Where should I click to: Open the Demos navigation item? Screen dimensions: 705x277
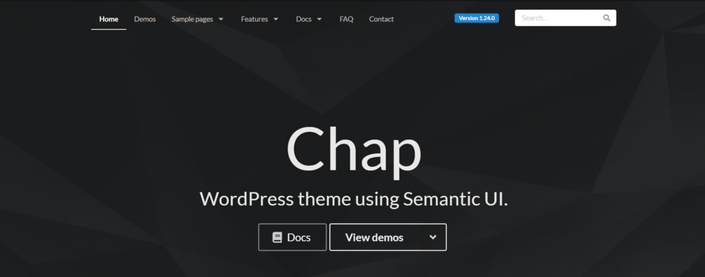click(x=145, y=19)
